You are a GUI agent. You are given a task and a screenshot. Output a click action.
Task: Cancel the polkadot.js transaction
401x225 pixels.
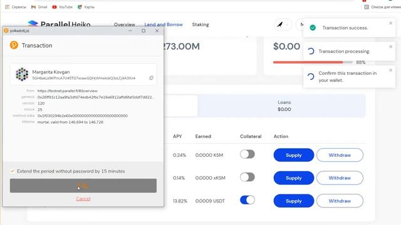click(83, 199)
